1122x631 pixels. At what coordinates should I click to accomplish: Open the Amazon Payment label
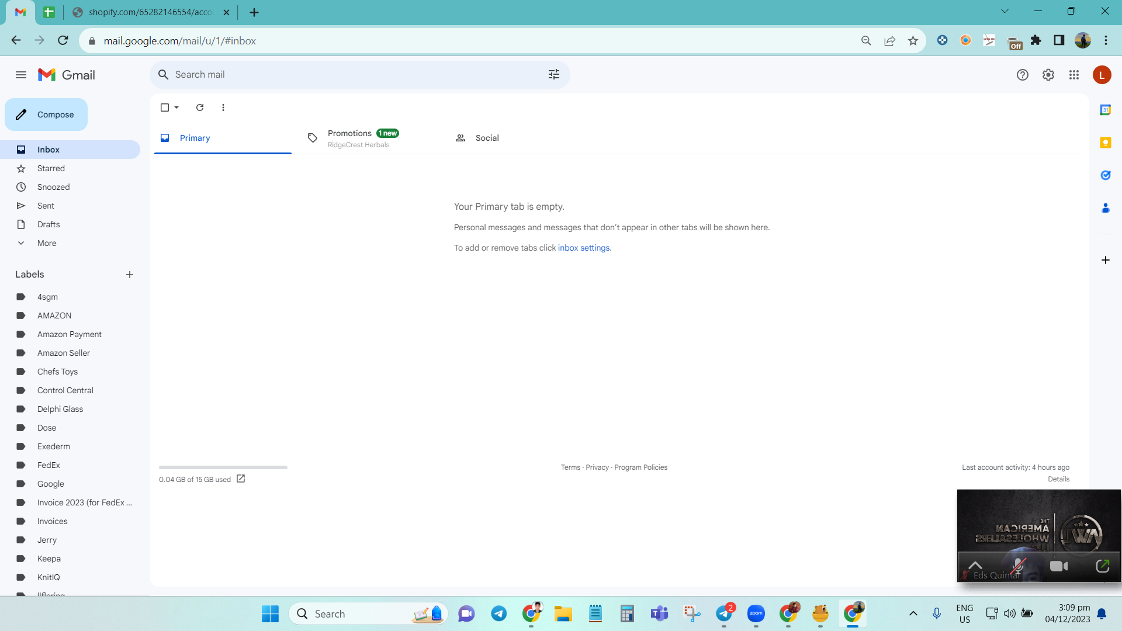(x=70, y=334)
